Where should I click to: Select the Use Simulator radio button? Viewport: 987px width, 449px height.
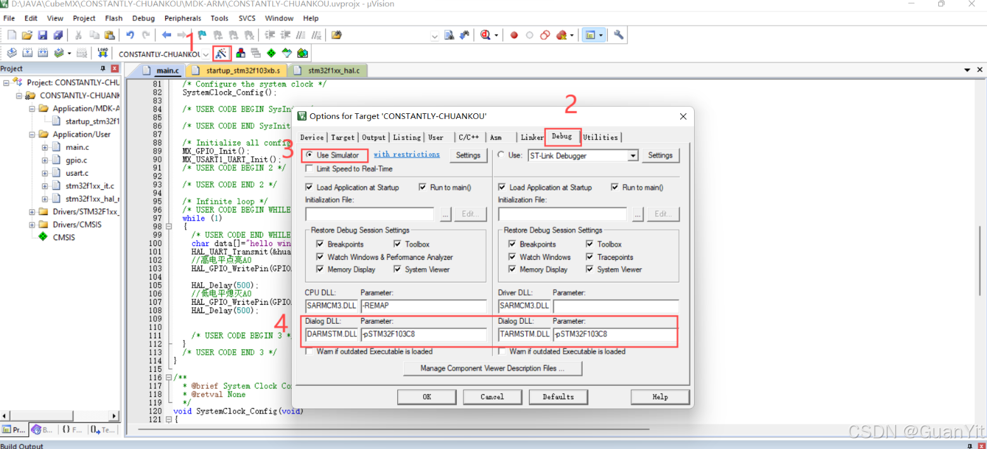[x=309, y=155]
